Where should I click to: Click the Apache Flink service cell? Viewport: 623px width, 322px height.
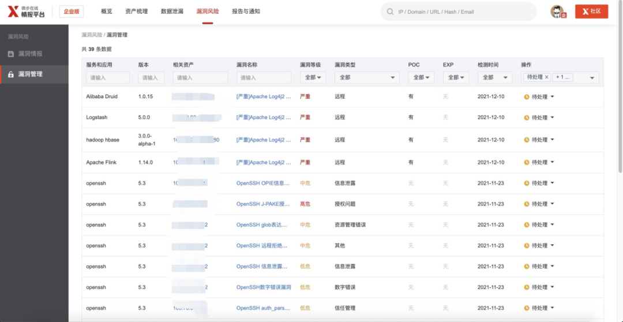coord(102,162)
